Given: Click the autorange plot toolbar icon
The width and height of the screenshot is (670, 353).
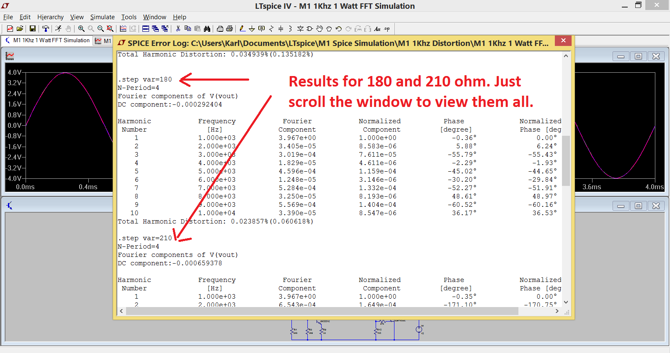Looking at the screenshot, I should pyautogui.click(x=123, y=29).
